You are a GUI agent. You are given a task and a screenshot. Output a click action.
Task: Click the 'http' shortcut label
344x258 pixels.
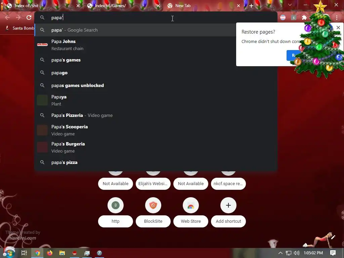[x=116, y=221]
